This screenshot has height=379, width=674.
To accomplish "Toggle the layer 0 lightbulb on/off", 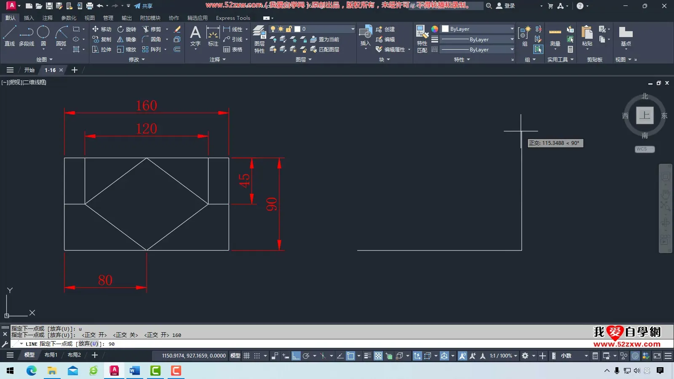I will tap(273, 29).
